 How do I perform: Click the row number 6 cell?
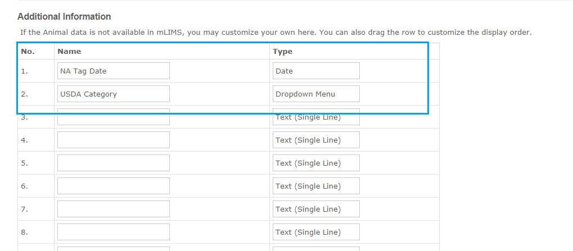[x=36, y=186]
